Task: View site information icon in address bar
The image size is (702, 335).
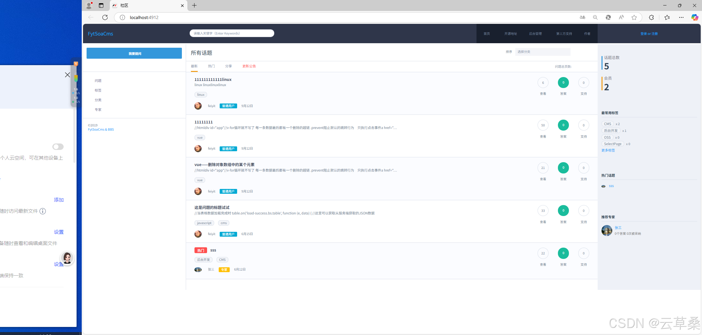Action: 122,17
